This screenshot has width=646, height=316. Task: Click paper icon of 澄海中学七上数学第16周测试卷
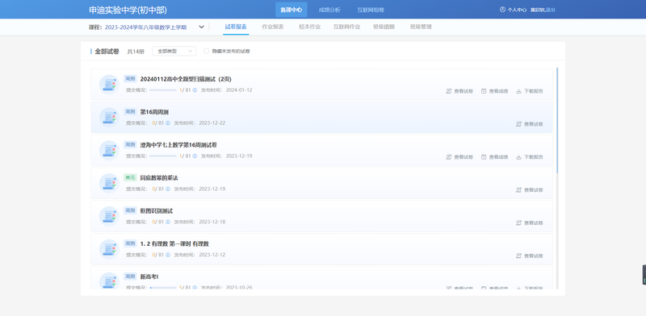point(109,150)
